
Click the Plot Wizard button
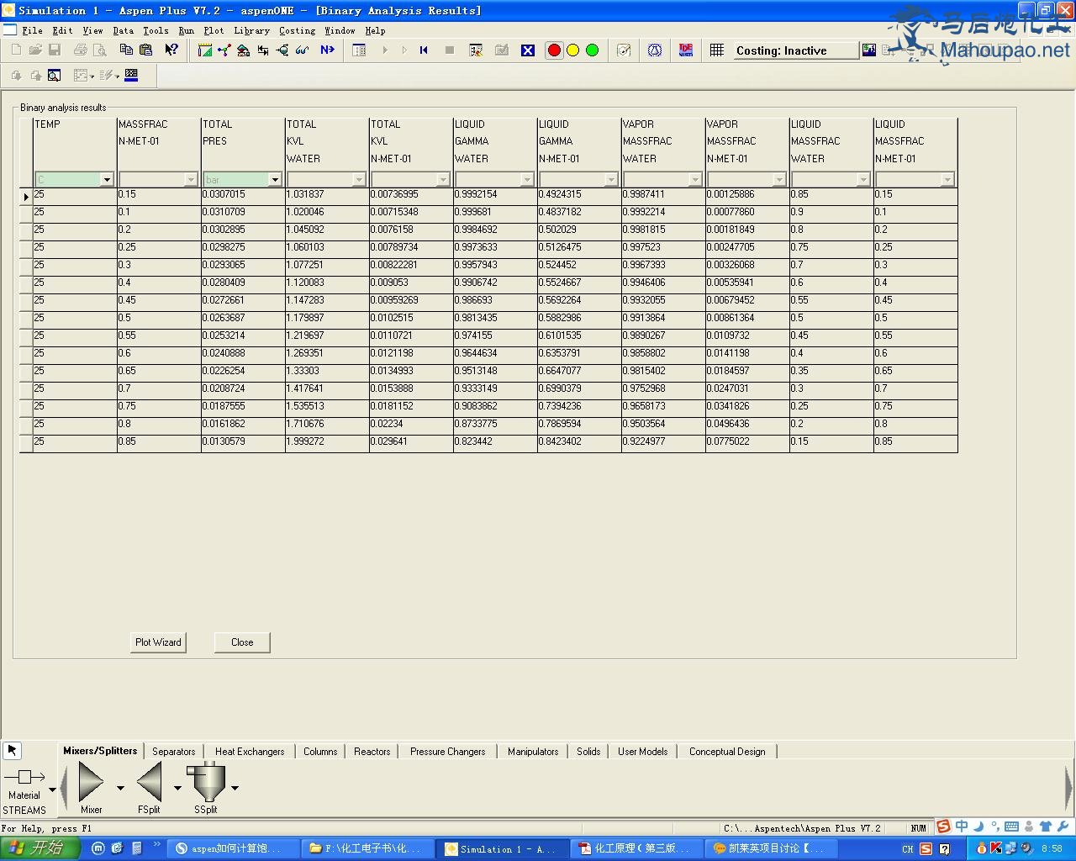pos(158,642)
